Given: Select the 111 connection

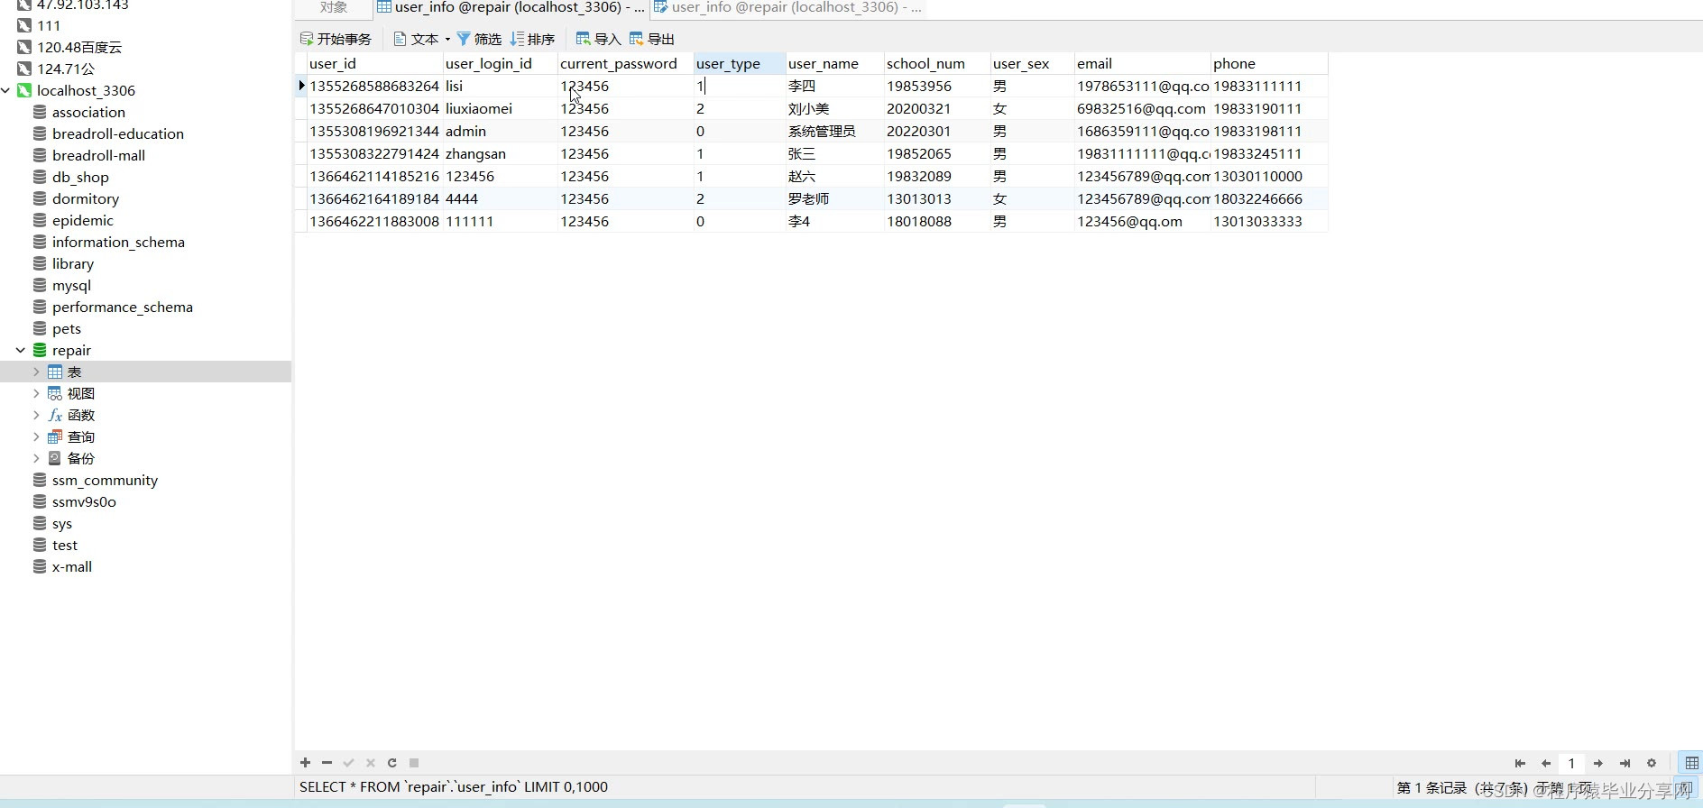Looking at the screenshot, I should pyautogui.click(x=49, y=25).
